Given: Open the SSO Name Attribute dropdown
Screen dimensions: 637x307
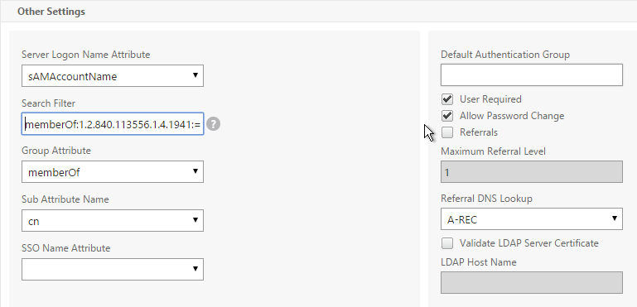Looking at the screenshot, I should point(113,269).
